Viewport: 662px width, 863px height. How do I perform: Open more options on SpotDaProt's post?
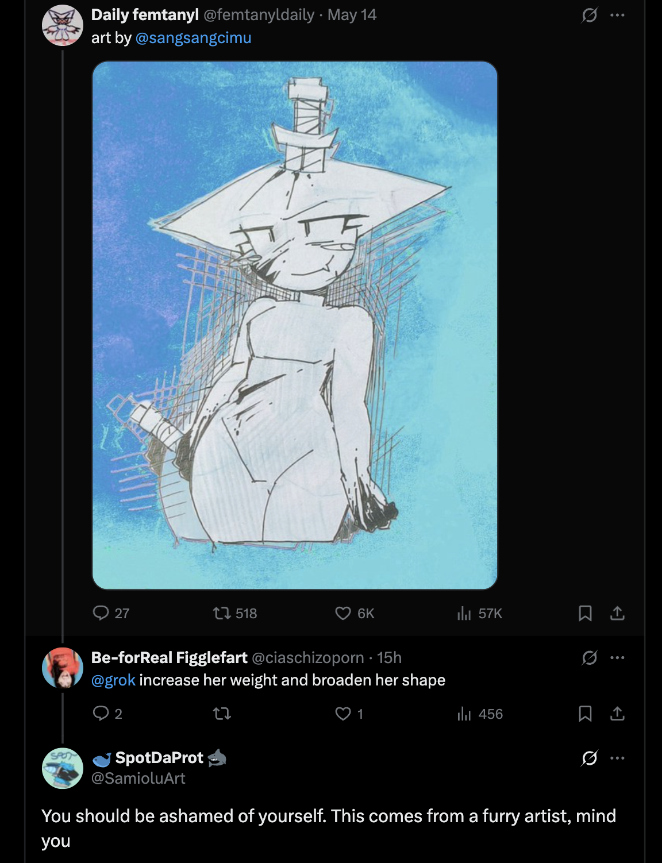tap(617, 758)
